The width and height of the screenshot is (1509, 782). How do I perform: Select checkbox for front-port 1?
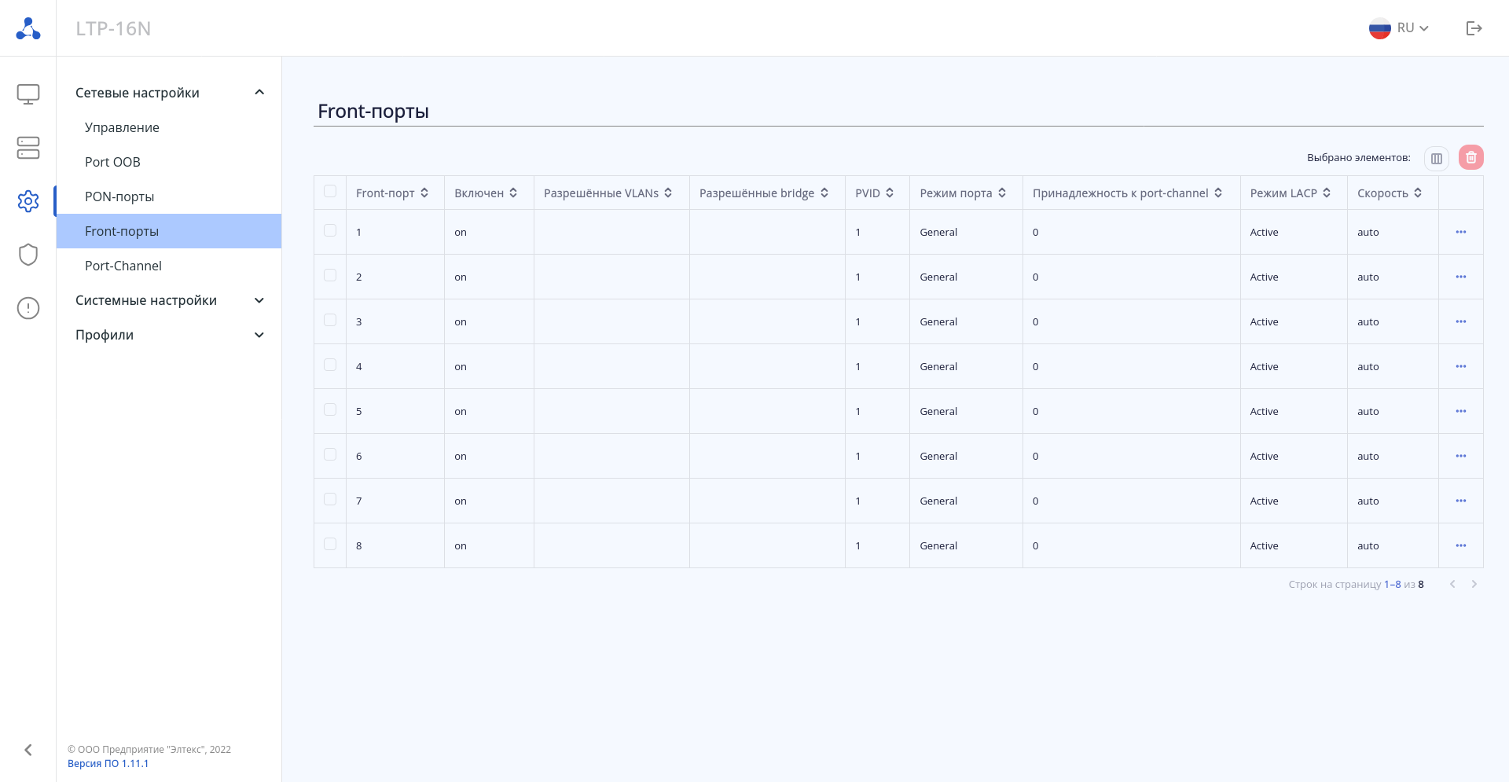[330, 231]
